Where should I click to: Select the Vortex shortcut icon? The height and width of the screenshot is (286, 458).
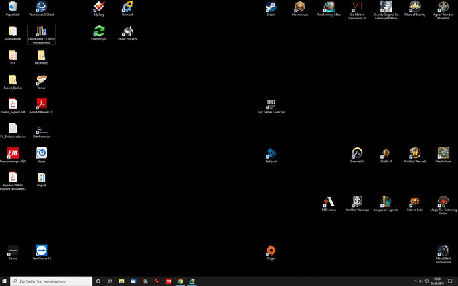point(41,82)
